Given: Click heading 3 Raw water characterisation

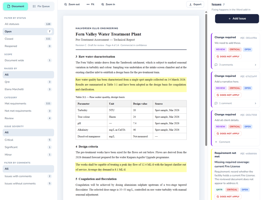Looking at the screenshot, I should tap(95, 57).
